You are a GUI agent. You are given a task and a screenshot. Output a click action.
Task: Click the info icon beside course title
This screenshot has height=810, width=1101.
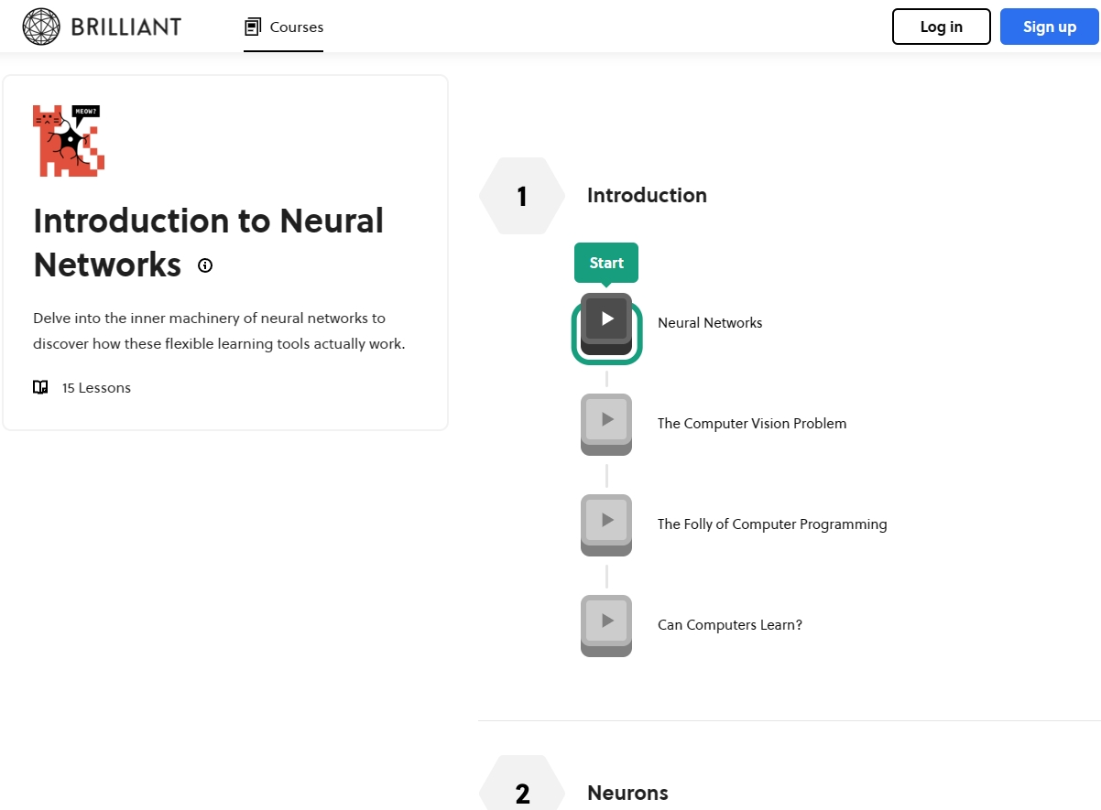pos(205,265)
